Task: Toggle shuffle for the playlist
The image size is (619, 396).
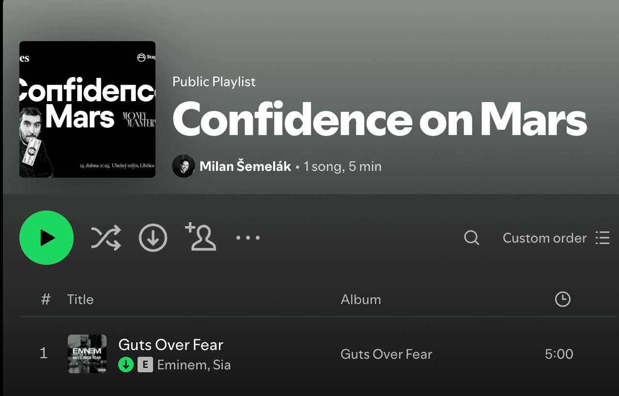Action: [106, 238]
